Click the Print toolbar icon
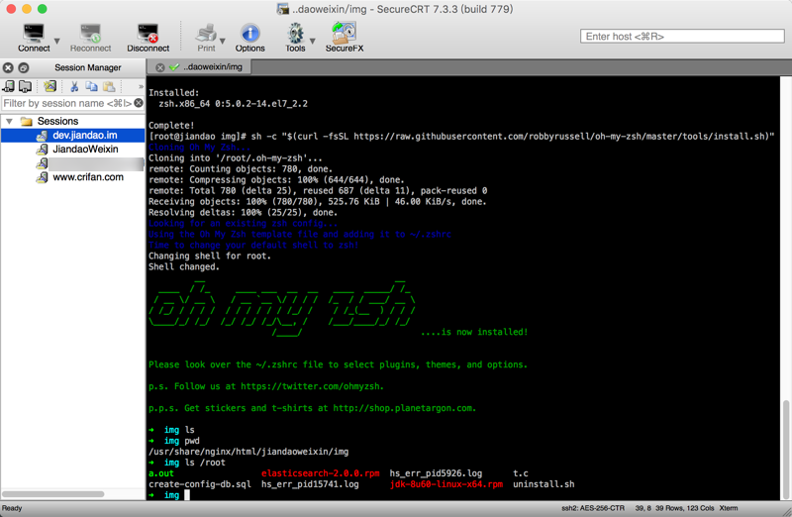Image resolution: width=792 pixels, height=517 pixels. click(206, 38)
